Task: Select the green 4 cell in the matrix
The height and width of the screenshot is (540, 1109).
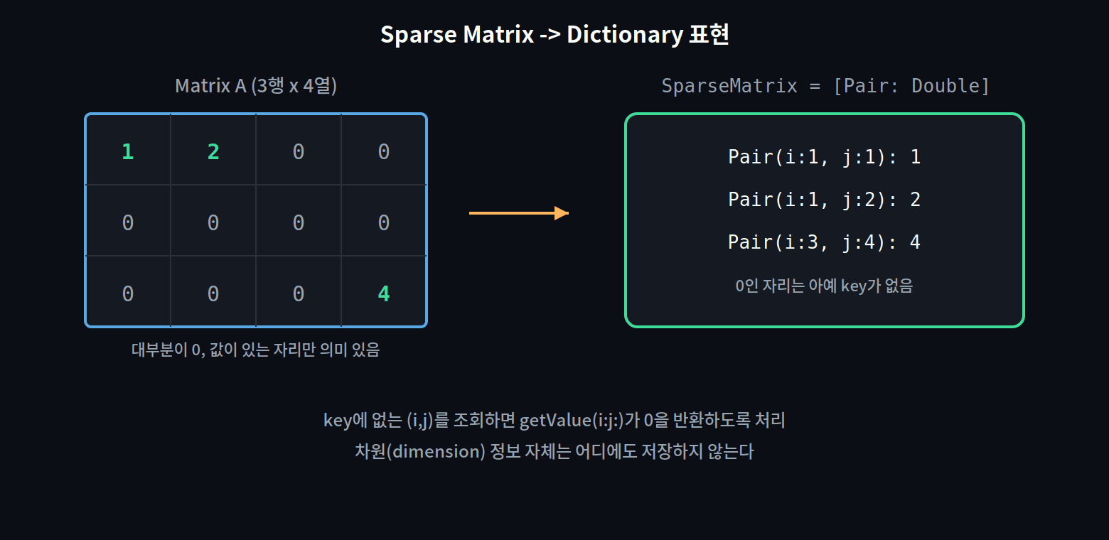Action: [384, 291]
